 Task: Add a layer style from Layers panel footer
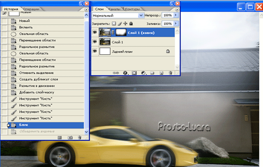(x=125, y=73)
